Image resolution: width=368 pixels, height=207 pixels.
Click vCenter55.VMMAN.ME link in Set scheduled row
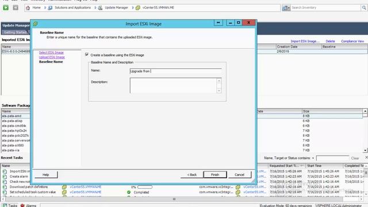point(86,192)
